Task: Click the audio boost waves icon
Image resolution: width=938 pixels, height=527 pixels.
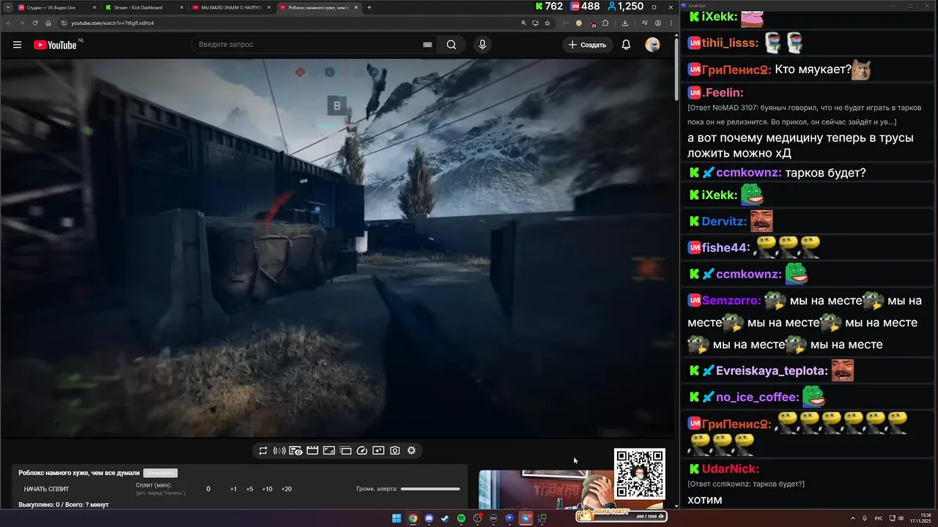Action: click(279, 451)
